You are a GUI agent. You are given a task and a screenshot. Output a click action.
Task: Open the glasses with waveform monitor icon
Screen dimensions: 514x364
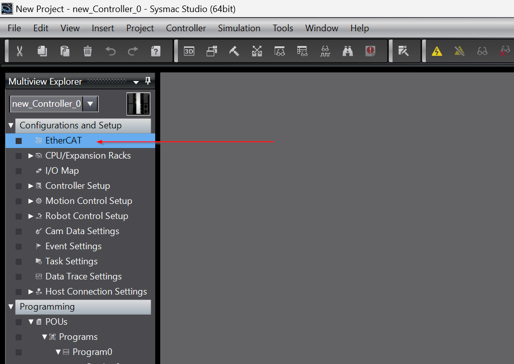click(x=325, y=51)
